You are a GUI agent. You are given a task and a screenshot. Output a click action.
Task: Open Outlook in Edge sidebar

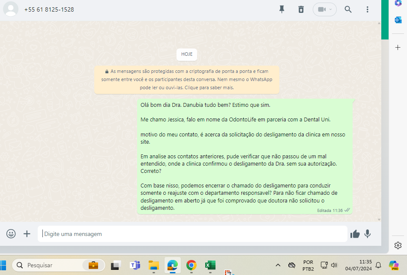point(398,20)
